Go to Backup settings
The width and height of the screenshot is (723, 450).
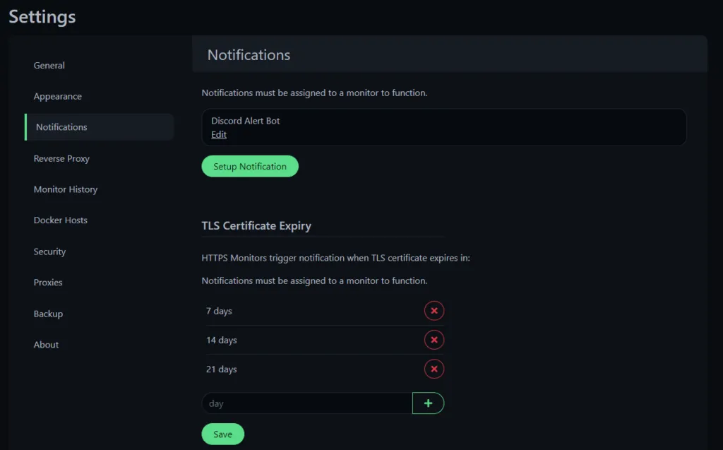click(48, 314)
